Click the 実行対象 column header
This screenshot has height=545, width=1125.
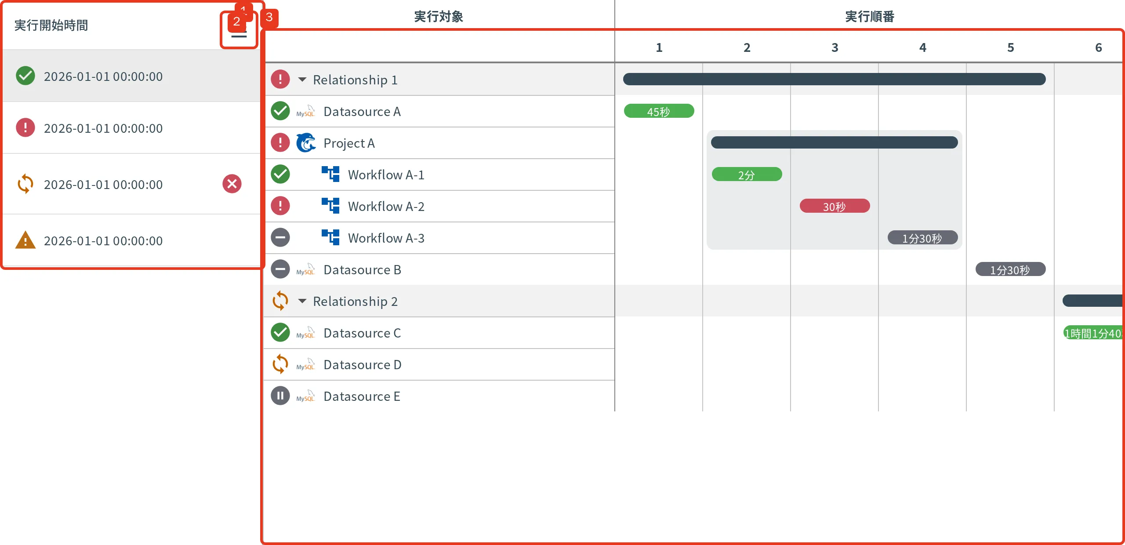439,17
